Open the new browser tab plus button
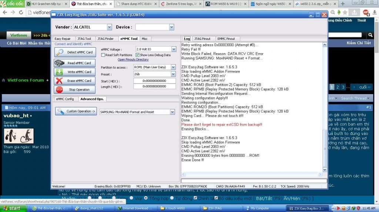379x212 pixels. 343,4
